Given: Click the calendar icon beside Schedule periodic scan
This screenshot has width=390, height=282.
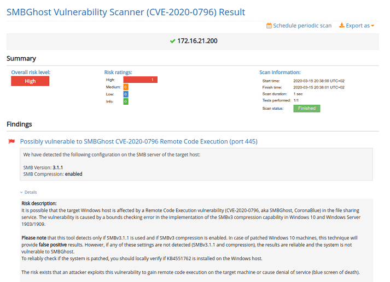Looking at the screenshot, I should coord(269,26).
